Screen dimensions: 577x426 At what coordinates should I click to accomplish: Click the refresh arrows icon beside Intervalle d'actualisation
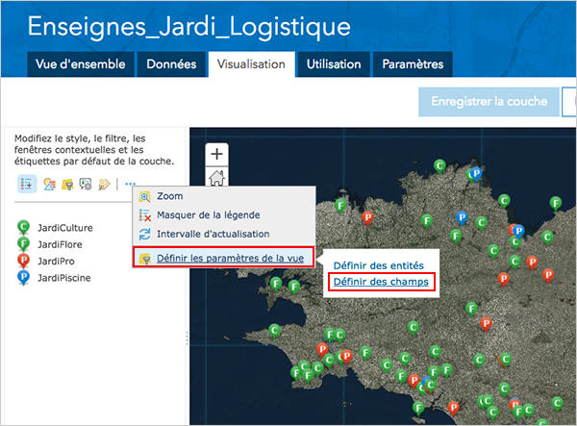click(x=144, y=234)
